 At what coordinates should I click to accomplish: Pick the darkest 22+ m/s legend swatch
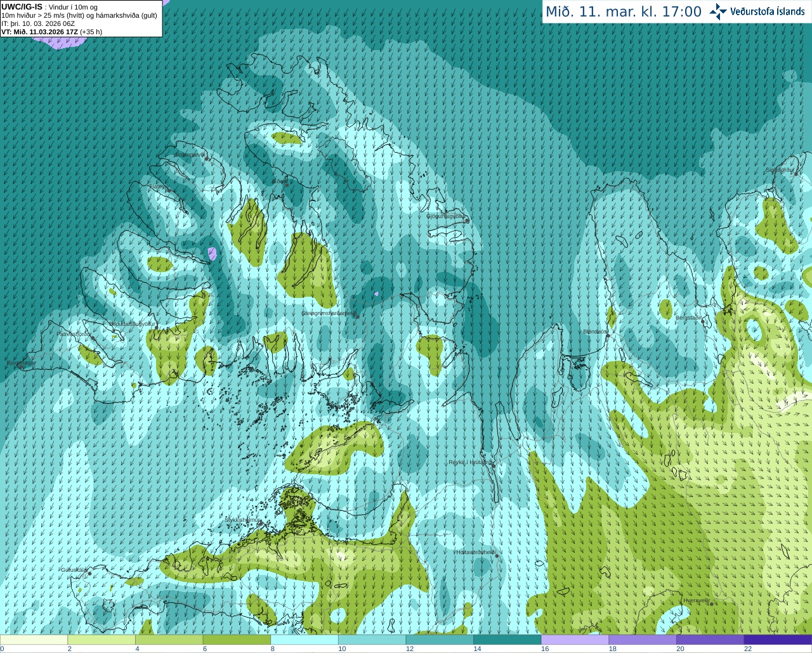778,640
